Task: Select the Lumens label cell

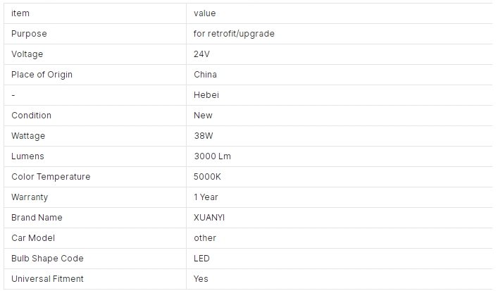Action: (x=95, y=156)
